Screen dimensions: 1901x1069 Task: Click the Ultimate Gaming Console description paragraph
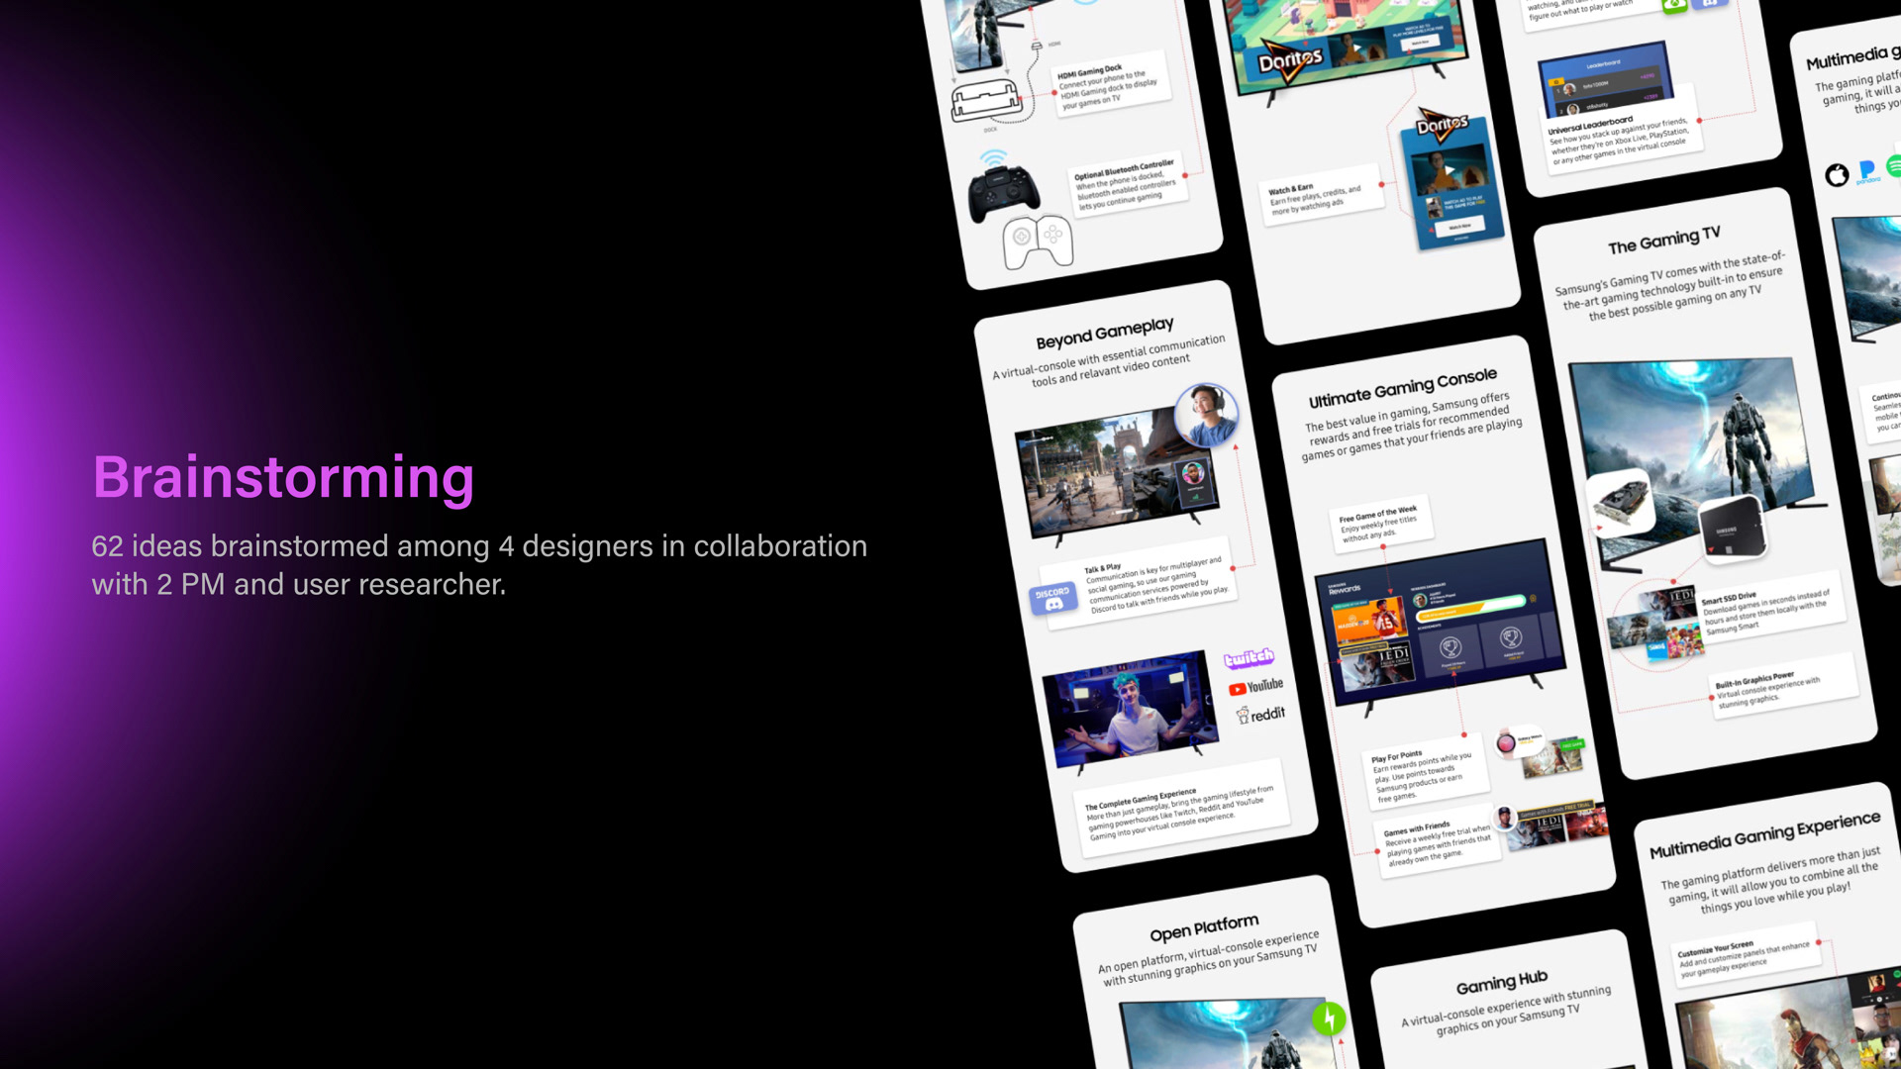(1411, 426)
